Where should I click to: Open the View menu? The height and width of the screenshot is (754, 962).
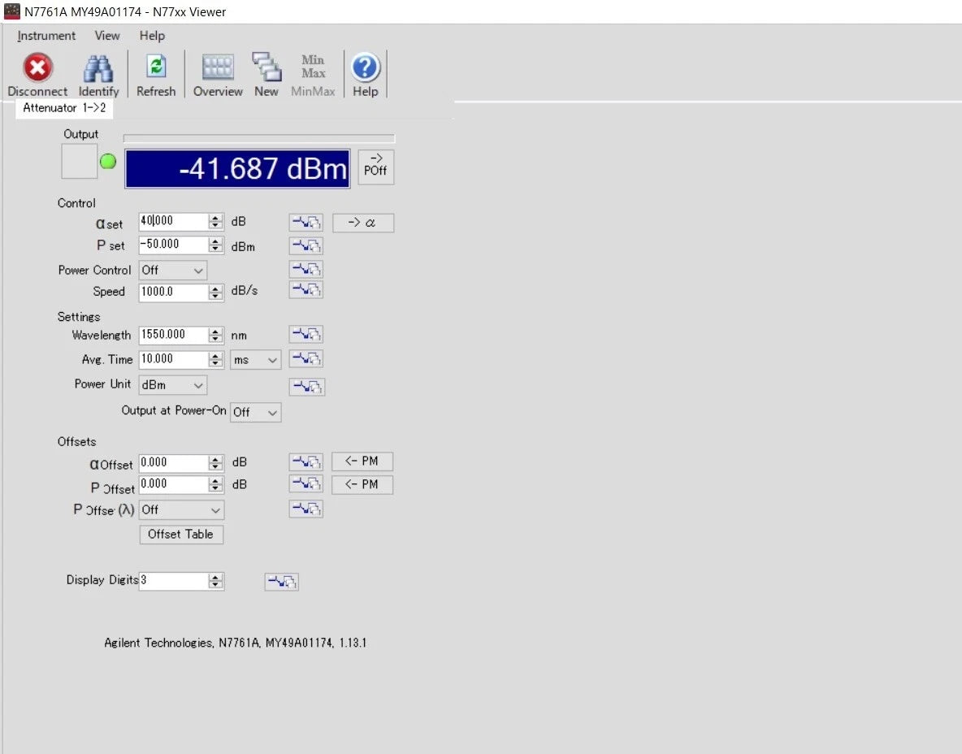pos(106,36)
